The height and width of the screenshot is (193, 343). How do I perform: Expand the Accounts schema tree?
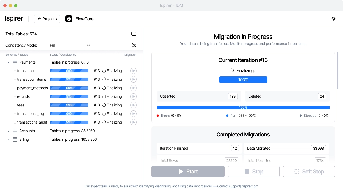(8, 131)
